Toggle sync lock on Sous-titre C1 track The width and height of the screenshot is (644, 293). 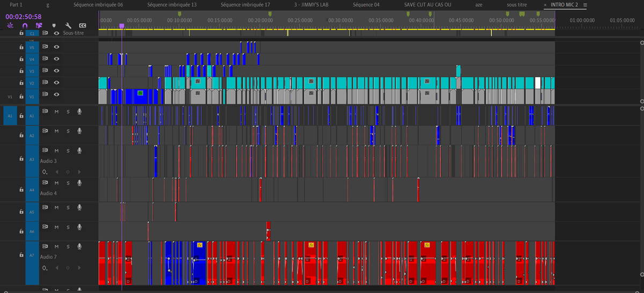click(45, 33)
